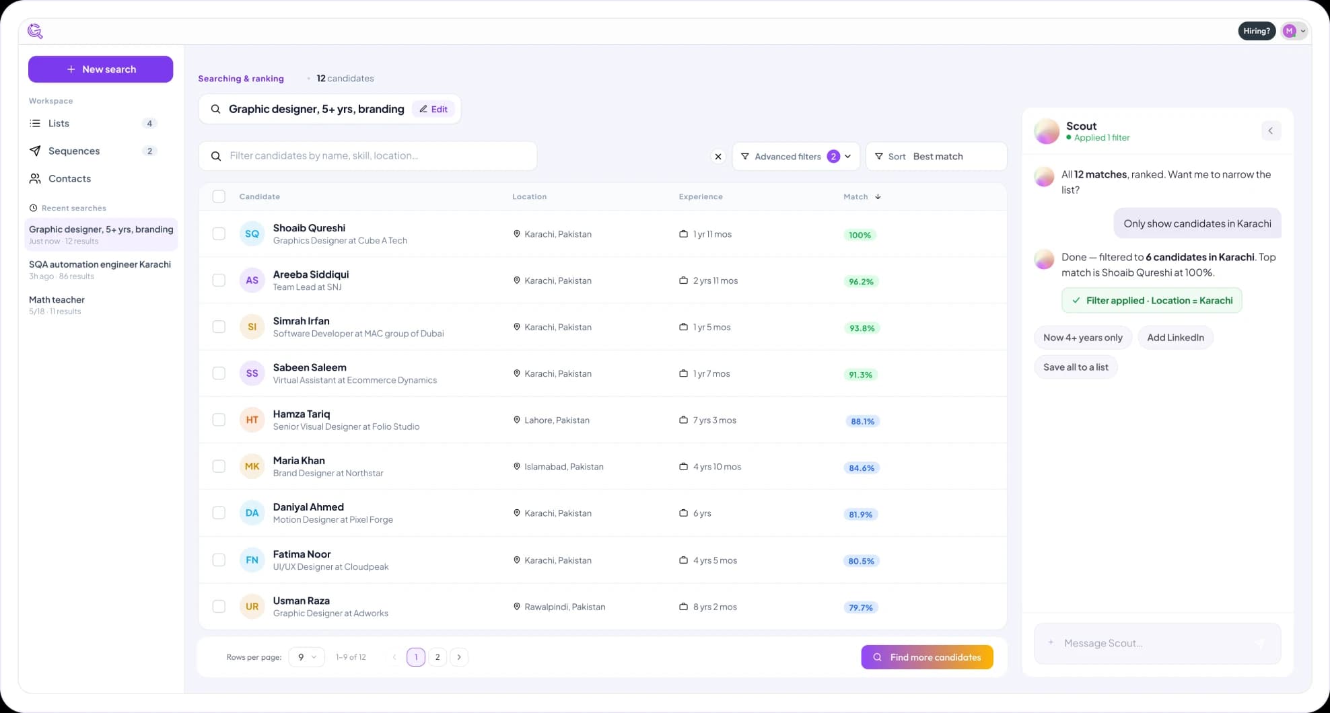1330x713 pixels.
Task: Click the plus attach icon in Message Scout
Action: coord(1050,643)
